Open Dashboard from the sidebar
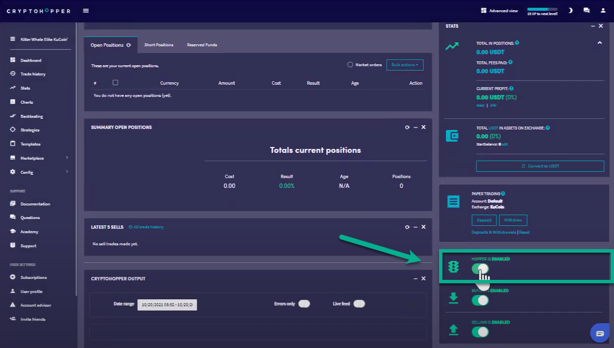The width and height of the screenshot is (614, 348). coord(31,60)
